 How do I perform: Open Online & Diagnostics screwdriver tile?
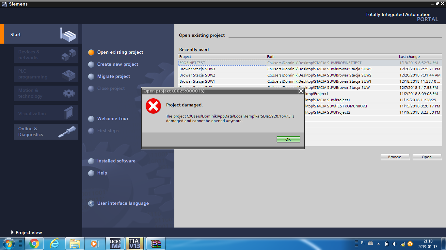[x=46, y=132]
